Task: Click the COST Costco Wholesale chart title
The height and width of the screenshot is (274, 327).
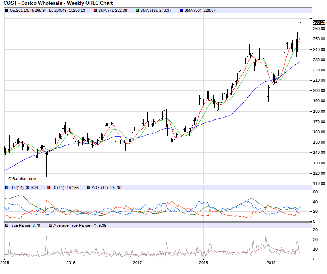Action: [x=58, y=3]
